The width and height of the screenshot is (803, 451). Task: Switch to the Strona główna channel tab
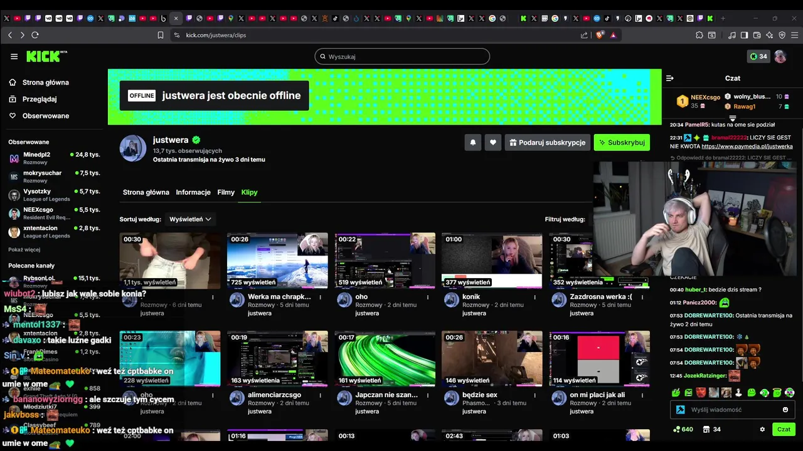click(x=146, y=192)
